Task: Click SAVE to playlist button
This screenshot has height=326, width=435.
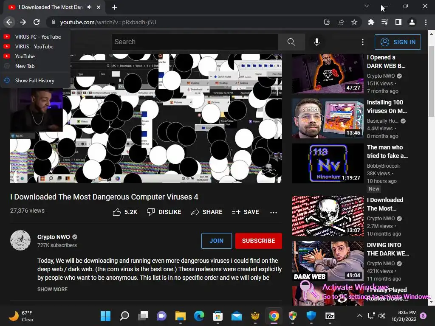Action: [246, 212]
